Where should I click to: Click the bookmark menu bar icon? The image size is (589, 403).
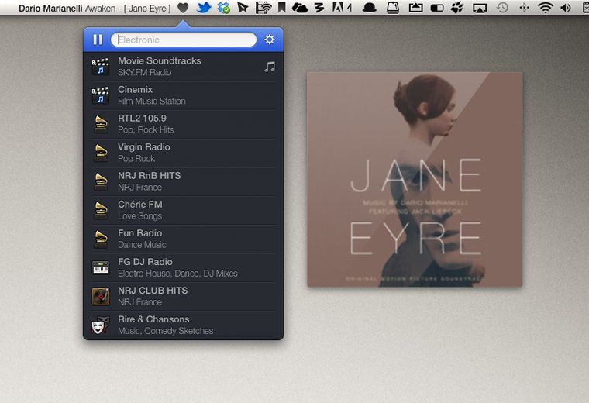click(282, 8)
